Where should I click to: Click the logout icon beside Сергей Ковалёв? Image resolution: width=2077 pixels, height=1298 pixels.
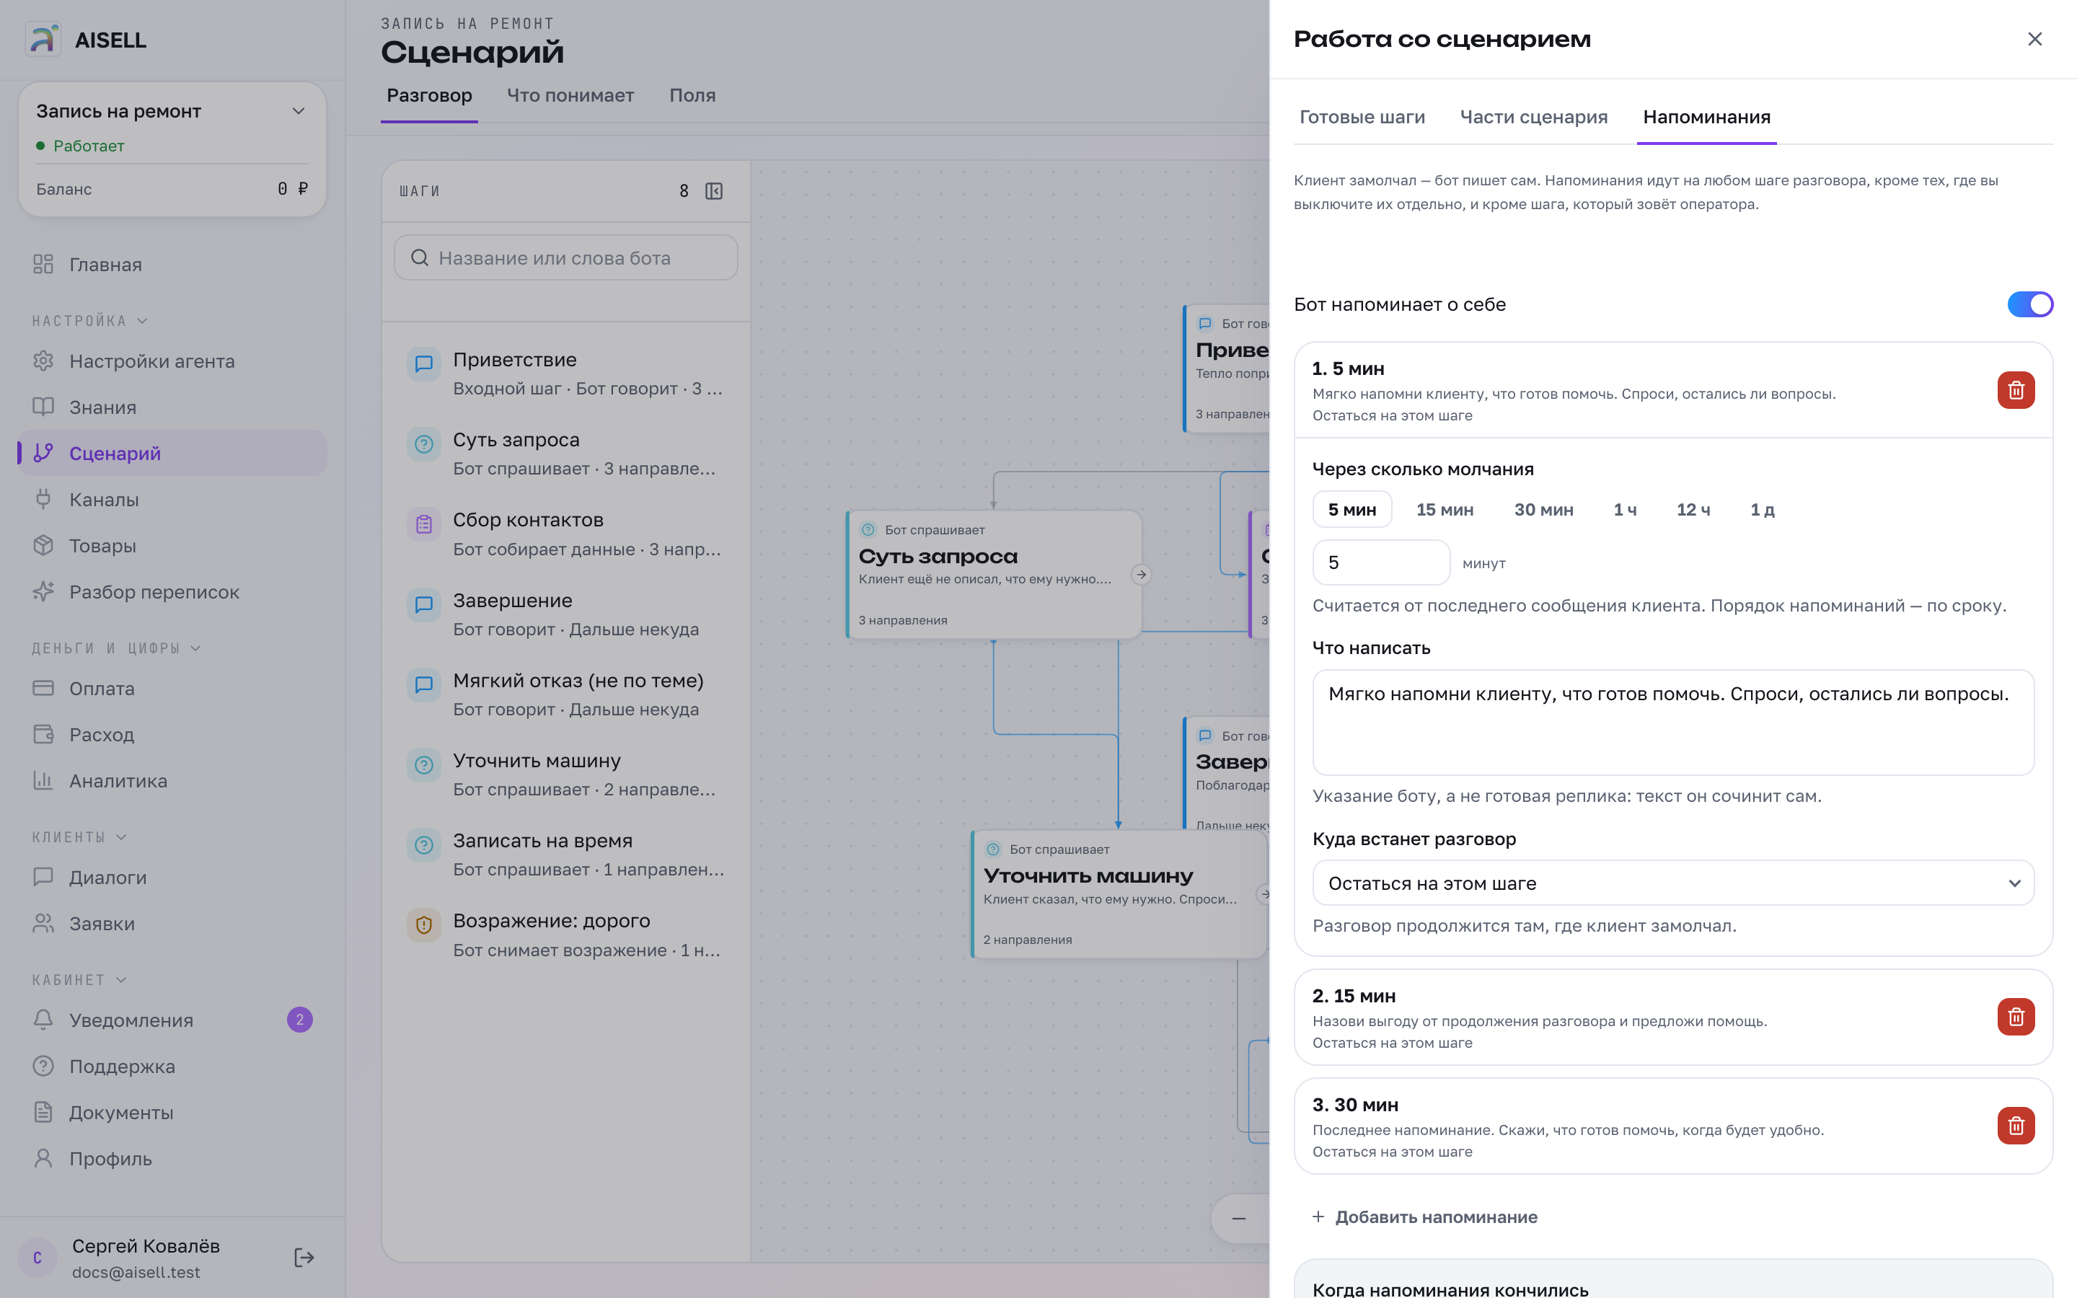tap(304, 1258)
